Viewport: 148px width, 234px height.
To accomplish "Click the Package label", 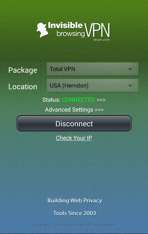I will tap(23, 70).
